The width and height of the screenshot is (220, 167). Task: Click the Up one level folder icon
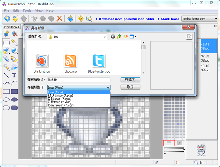pos(119,37)
